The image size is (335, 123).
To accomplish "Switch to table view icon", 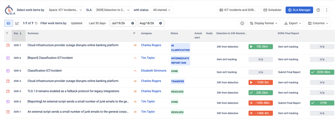I will tap(8, 23).
